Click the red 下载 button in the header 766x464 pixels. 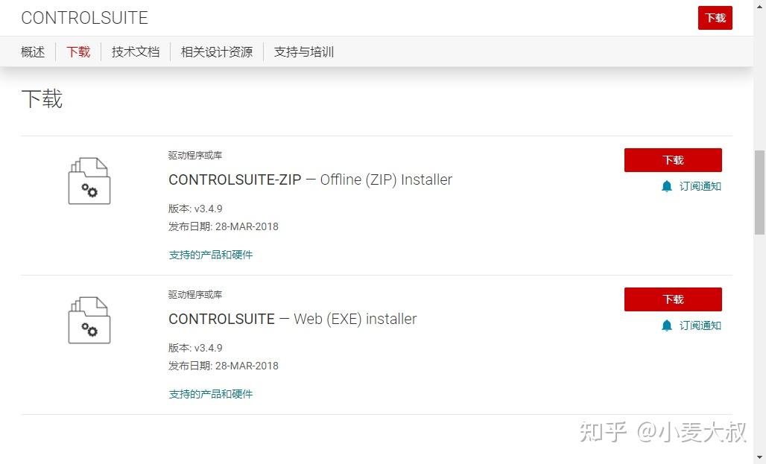coord(715,17)
